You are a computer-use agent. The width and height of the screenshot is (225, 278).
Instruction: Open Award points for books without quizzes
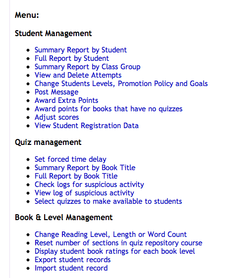point(109,109)
